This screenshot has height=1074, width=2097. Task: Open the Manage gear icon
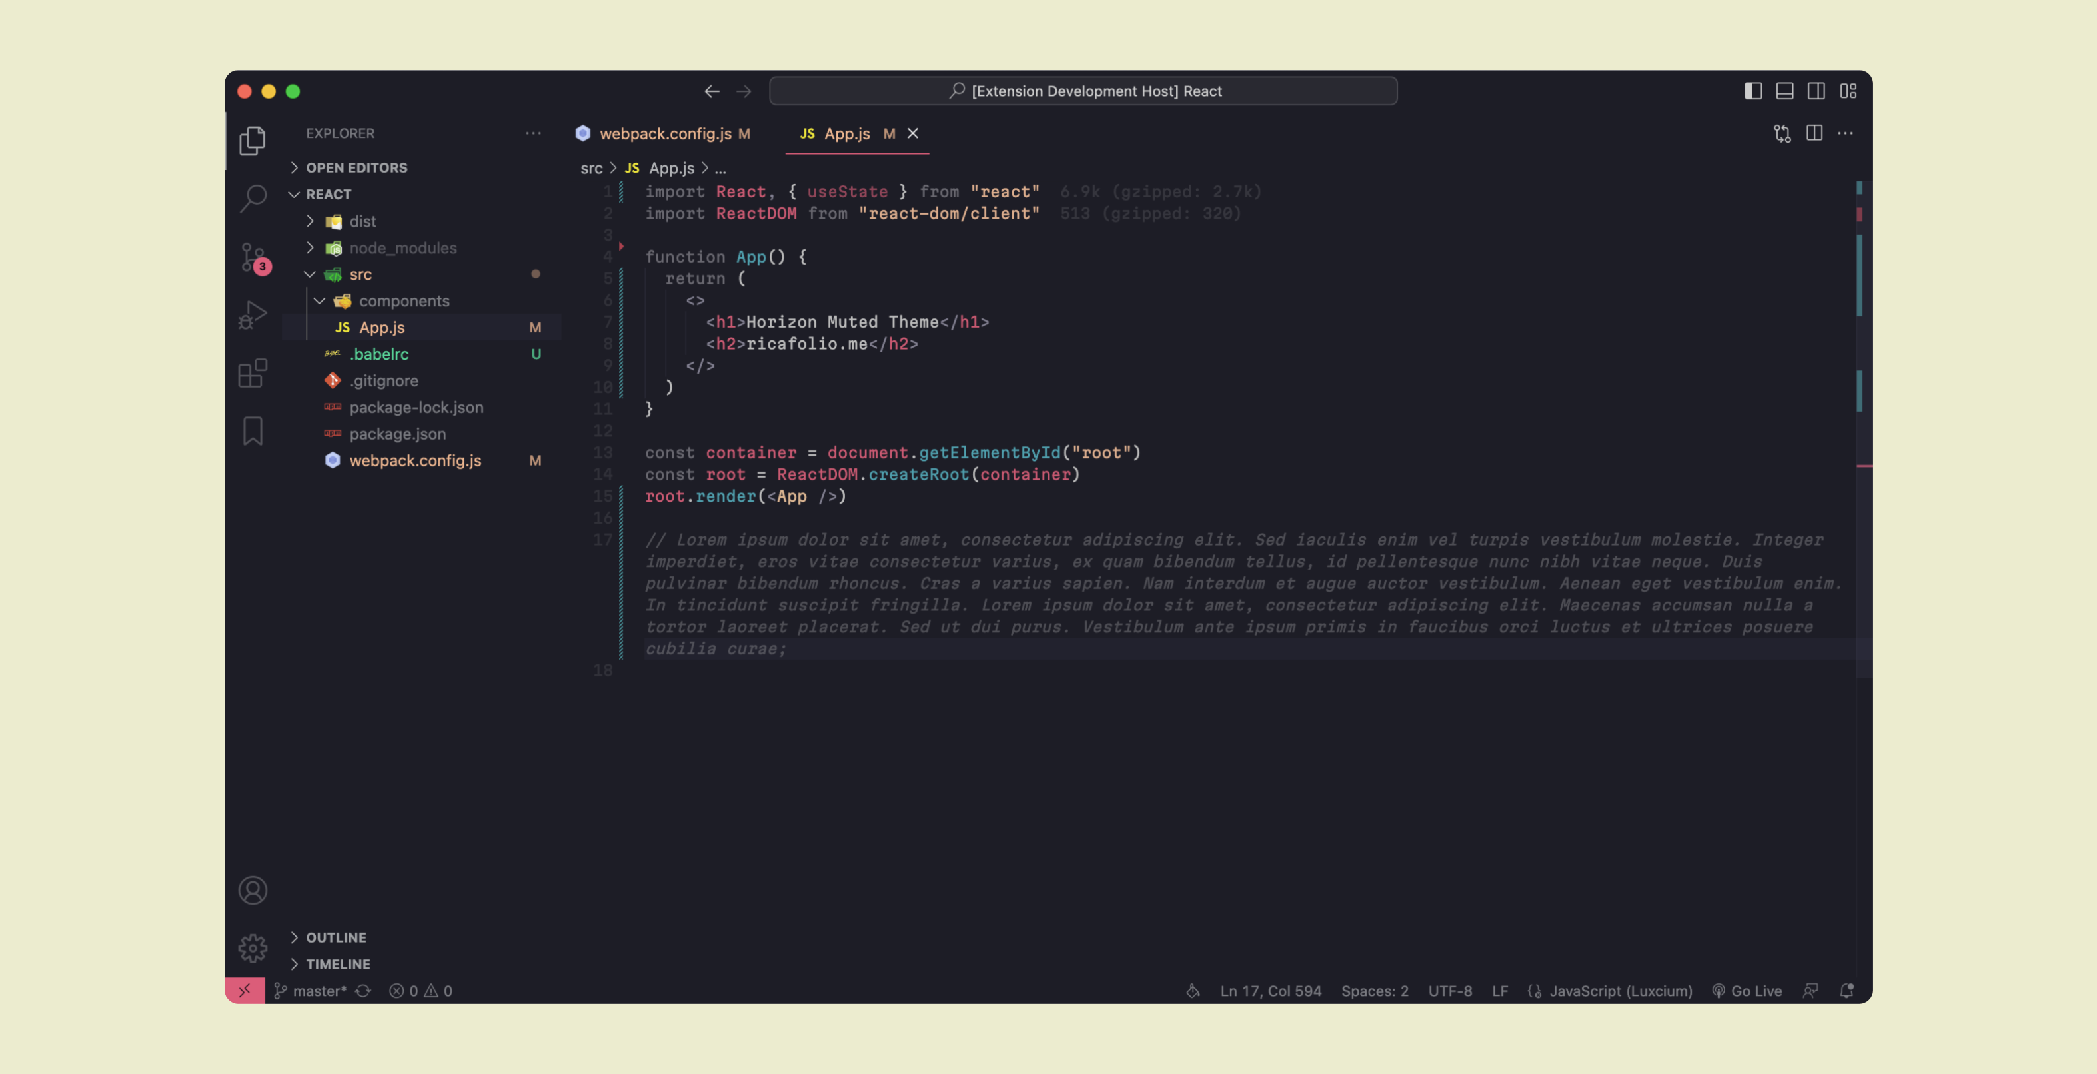click(253, 948)
